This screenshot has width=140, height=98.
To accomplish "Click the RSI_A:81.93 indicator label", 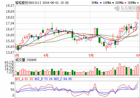I will pyautogui.click(x=24, y=79).
